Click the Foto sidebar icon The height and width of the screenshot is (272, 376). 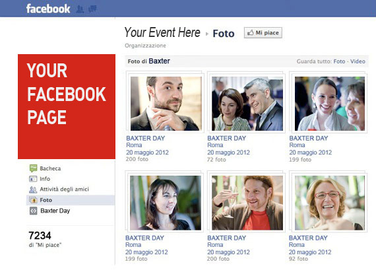coord(33,200)
